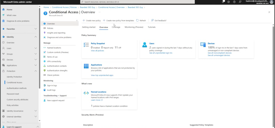
Task: Expand the Applications sidebar chevron
Action: point(36,65)
